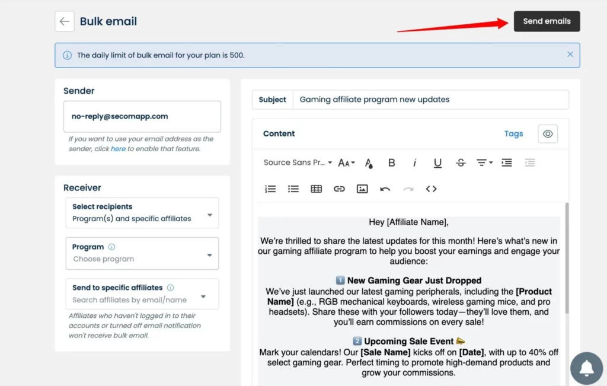This screenshot has width=607, height=386.
Task: Undo the last edit in editor
Action: 385,189
